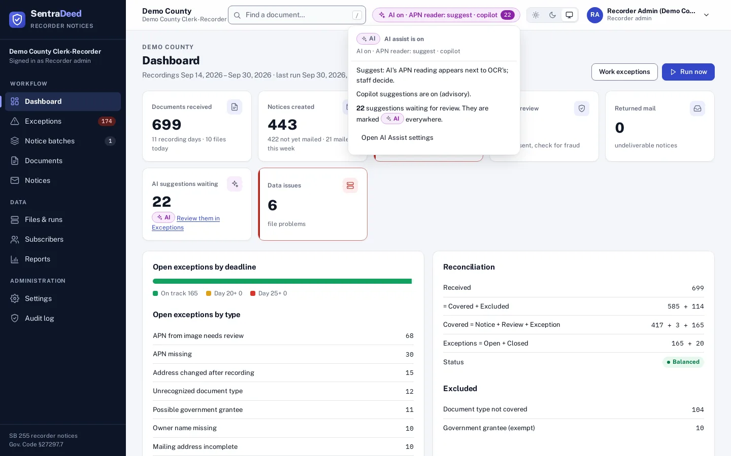Click the server icon on Data issues card
The image size is (731, 456).
(350, 185)
